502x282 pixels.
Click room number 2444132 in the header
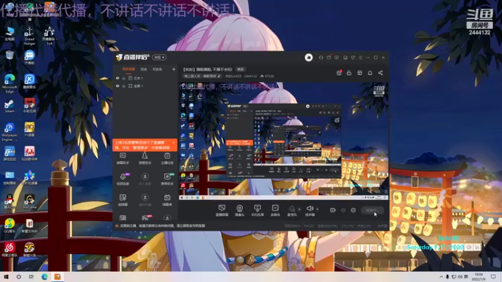tap(250, 76)
